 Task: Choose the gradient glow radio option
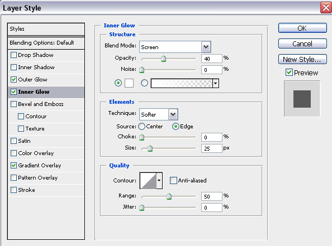(144, 83)
